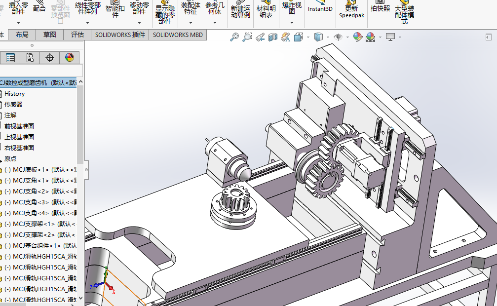Screen dimensions: 497x306
Task: Toggle Show Hidden Components (显示隐藏的零部件)
Action: [165, 13]
